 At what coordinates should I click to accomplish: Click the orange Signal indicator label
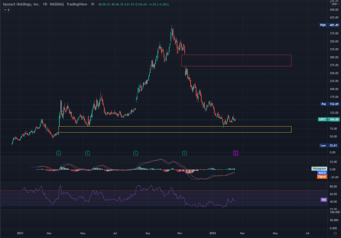point(322,177)
